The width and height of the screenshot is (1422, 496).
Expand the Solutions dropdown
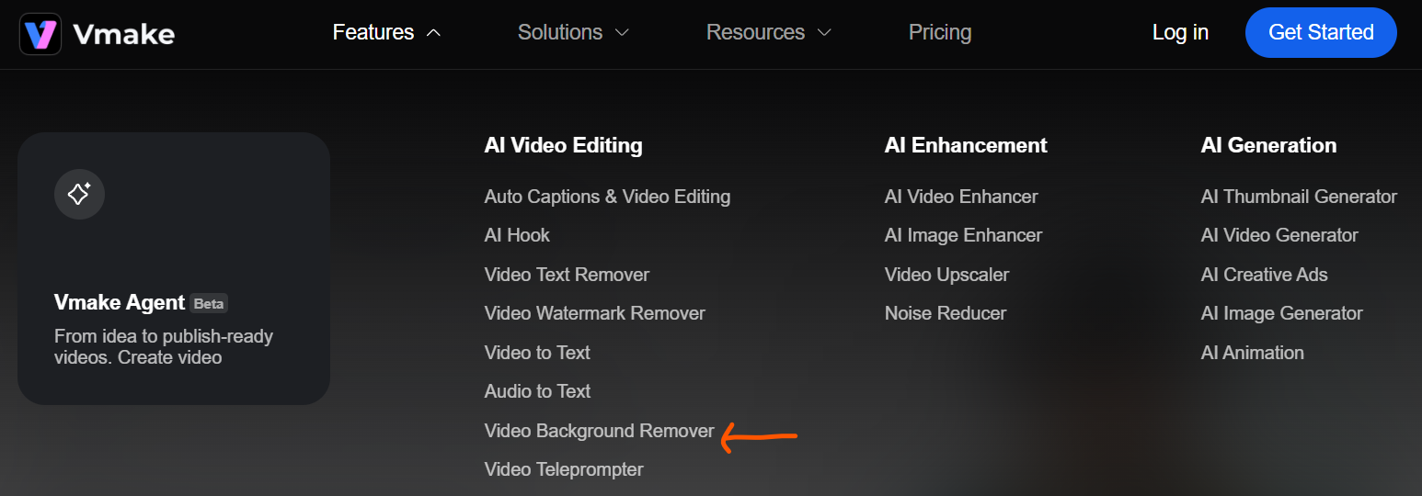[573, 33]
